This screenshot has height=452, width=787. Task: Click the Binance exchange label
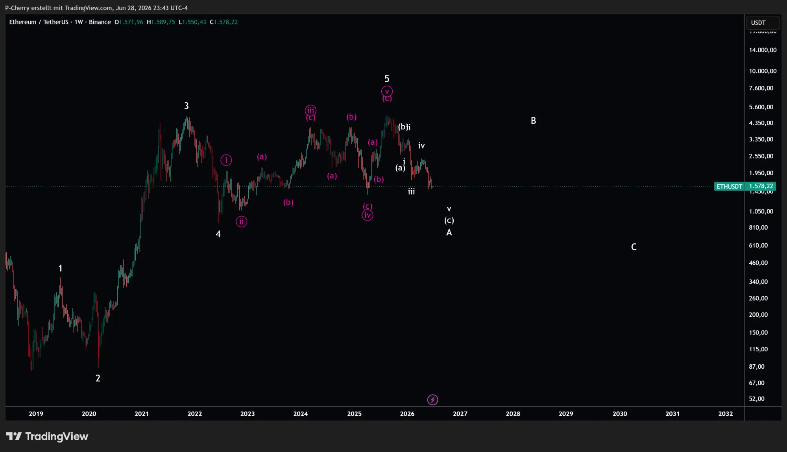pyautogui.click(x=100, y=22)
